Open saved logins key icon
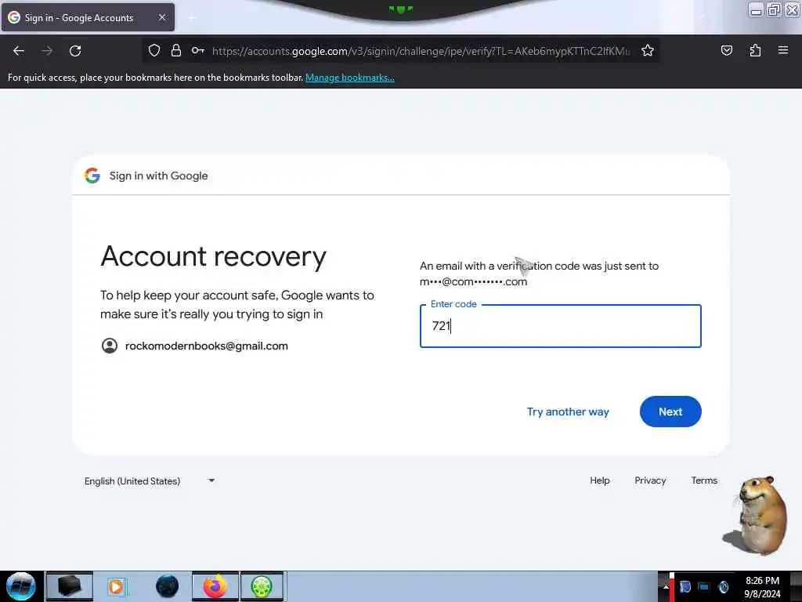Viewport: 802px width, 602px height. pyautogui.click(x=198, y=50)
